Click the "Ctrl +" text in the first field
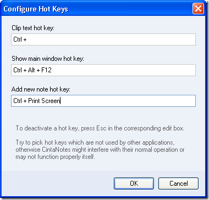The height and width of the screenshot is (200, 209). (x=20, y=39)
